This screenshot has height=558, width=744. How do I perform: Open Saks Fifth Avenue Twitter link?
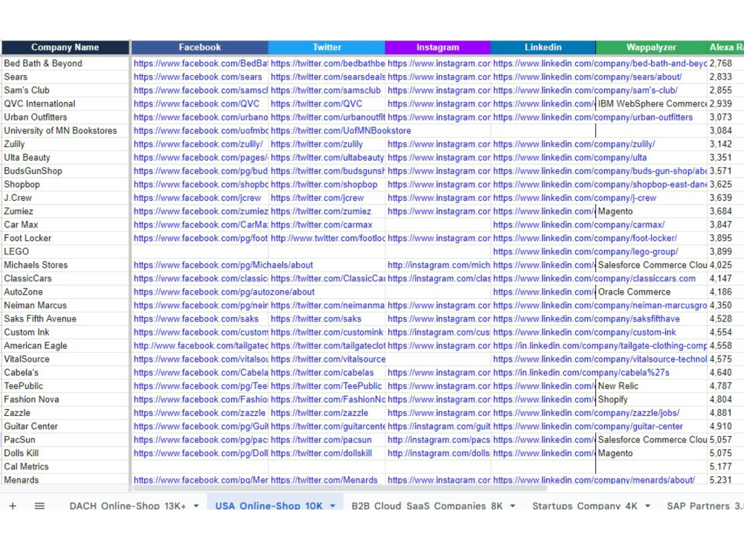pos(316,319)
